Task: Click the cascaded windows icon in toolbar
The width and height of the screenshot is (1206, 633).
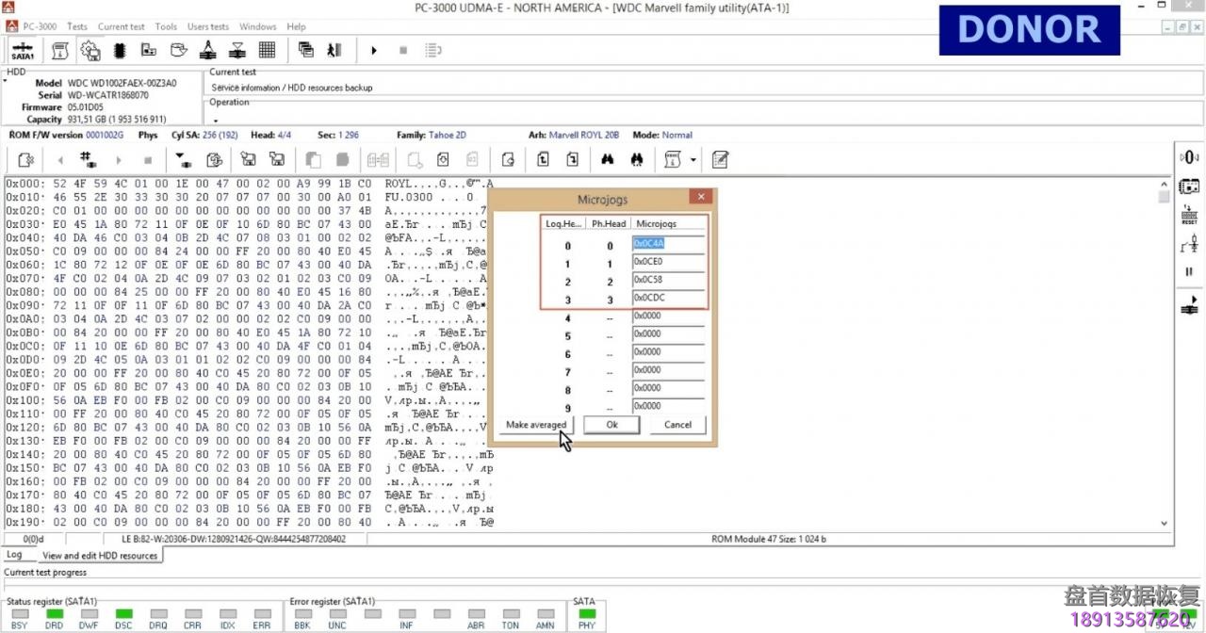Action: pos(306,50)
